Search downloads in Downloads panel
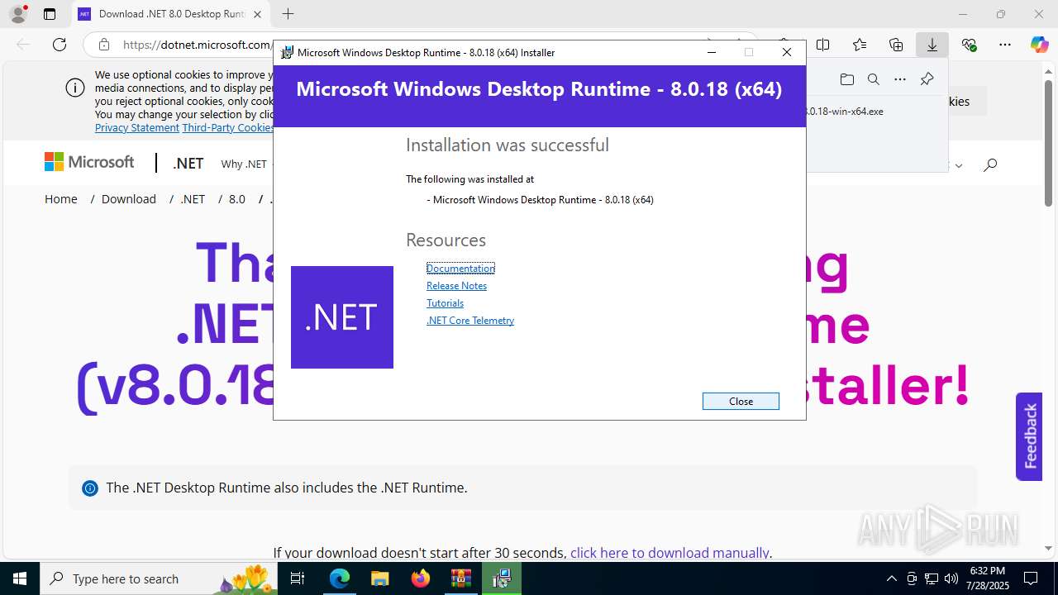 click(x=874, y=79)
